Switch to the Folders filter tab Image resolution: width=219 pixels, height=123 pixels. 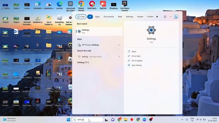(x=150, y=17)
